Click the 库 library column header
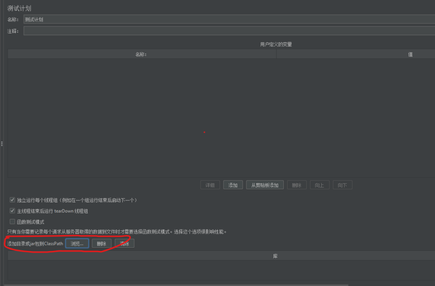This screenshot has height=286, width=435. point(275,256)
